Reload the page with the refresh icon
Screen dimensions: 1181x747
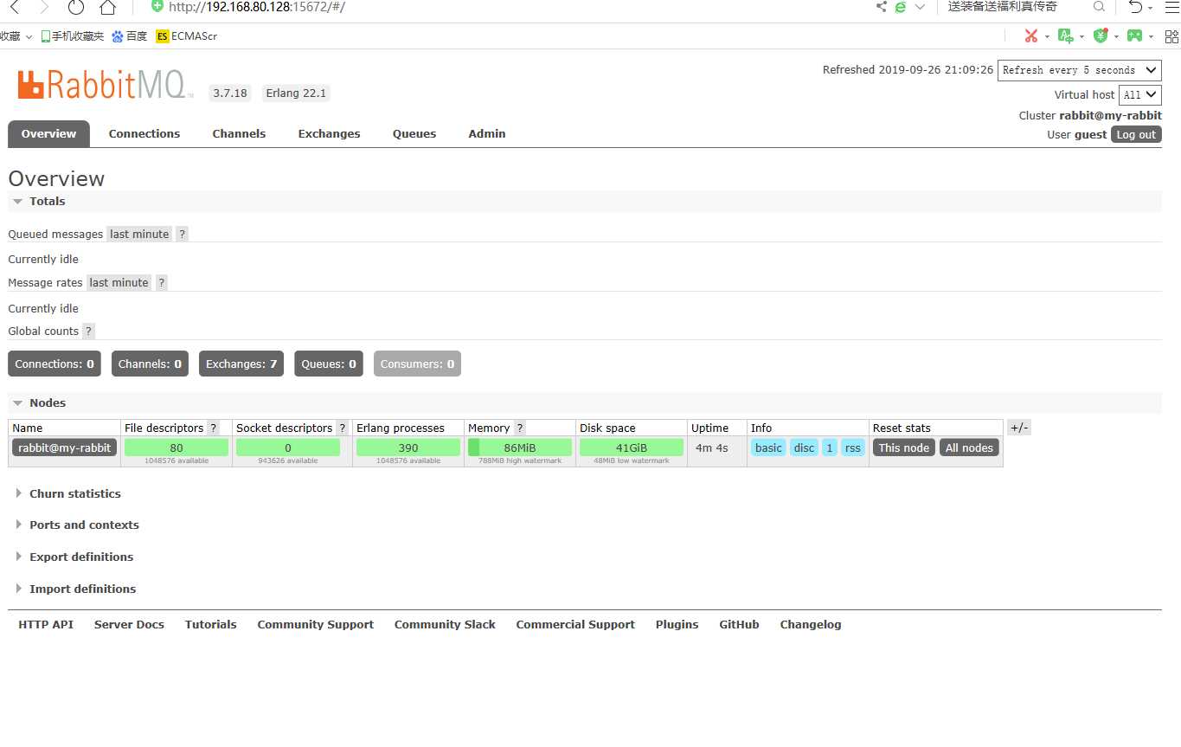(76, 7)
